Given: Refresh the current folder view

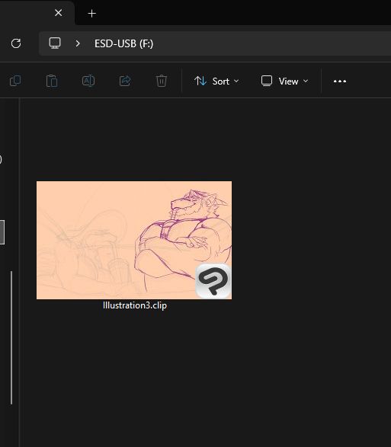Looking at the screenshot, I should [x=16, y=43].
